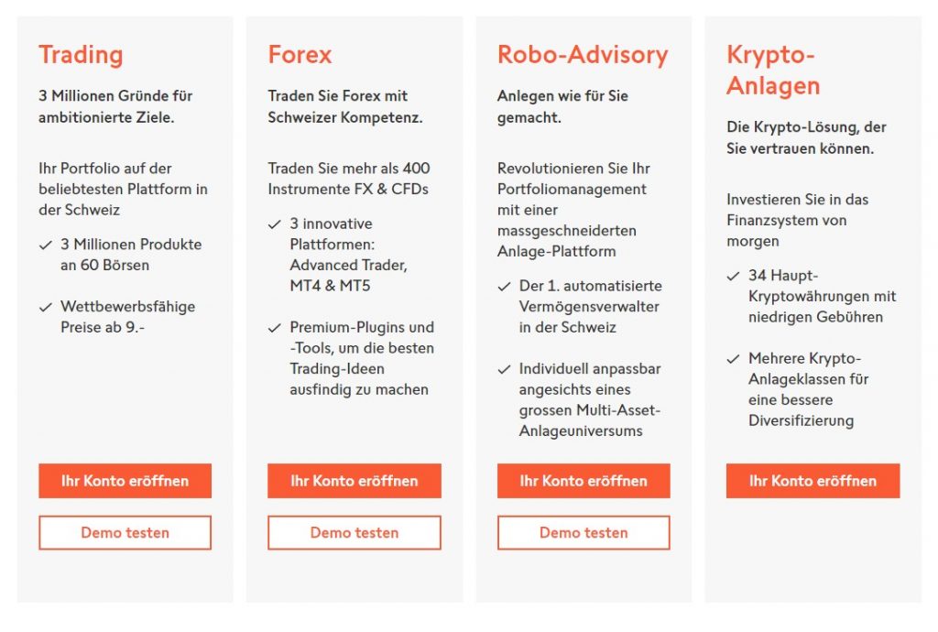Viewport: 938px width, 632px height.
Task: Select the Forex heading
Action: (300, 54)
